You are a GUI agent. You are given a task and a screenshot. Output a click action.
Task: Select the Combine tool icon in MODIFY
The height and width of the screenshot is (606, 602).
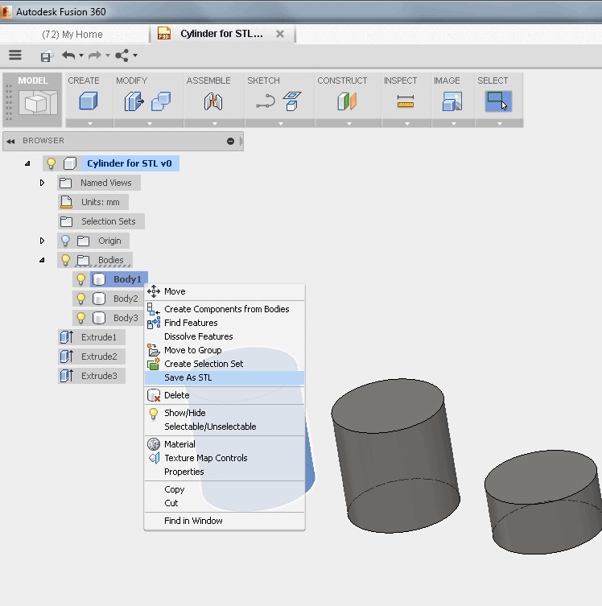point(161,101)
